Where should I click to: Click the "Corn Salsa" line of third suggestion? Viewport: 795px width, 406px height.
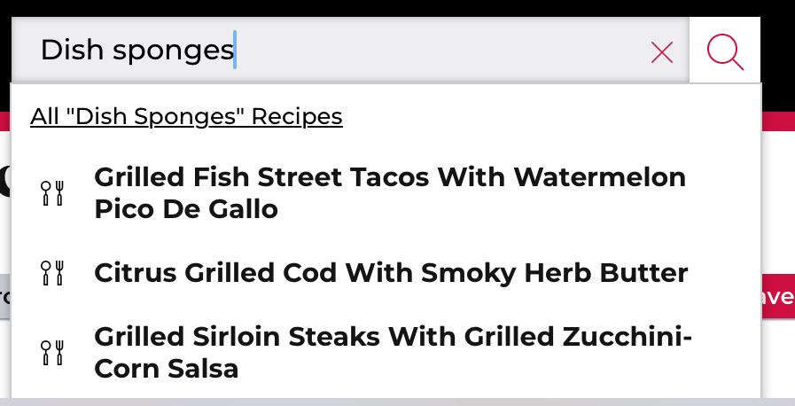167,369
